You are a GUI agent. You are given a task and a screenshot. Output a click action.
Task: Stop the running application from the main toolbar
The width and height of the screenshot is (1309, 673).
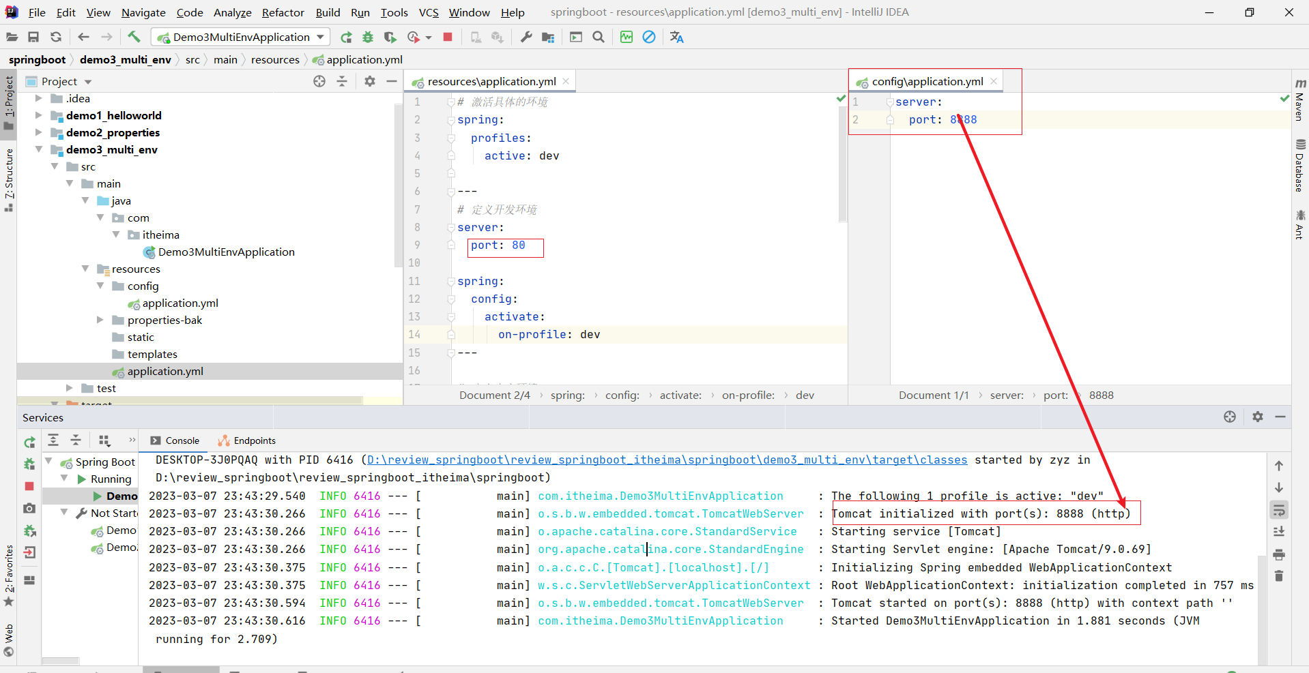point(448,37)
